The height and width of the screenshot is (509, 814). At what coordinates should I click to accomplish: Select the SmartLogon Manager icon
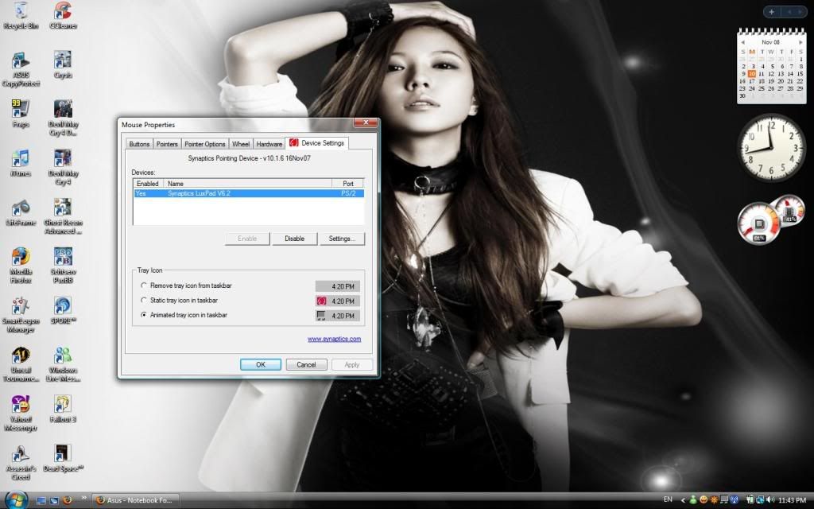point(21,314)
